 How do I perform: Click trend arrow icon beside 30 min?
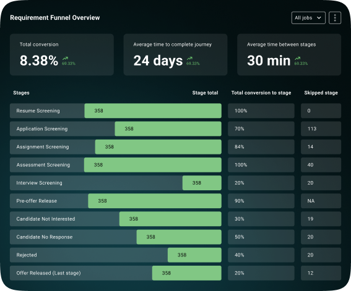click(298, 58)
